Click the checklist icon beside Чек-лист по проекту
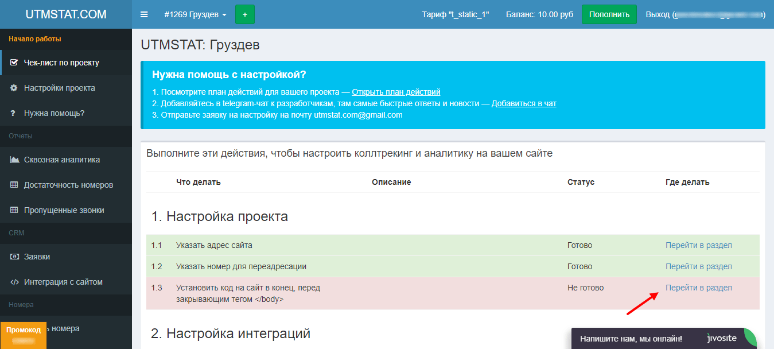This screenshot has width=774, height=349. [14, 63]
